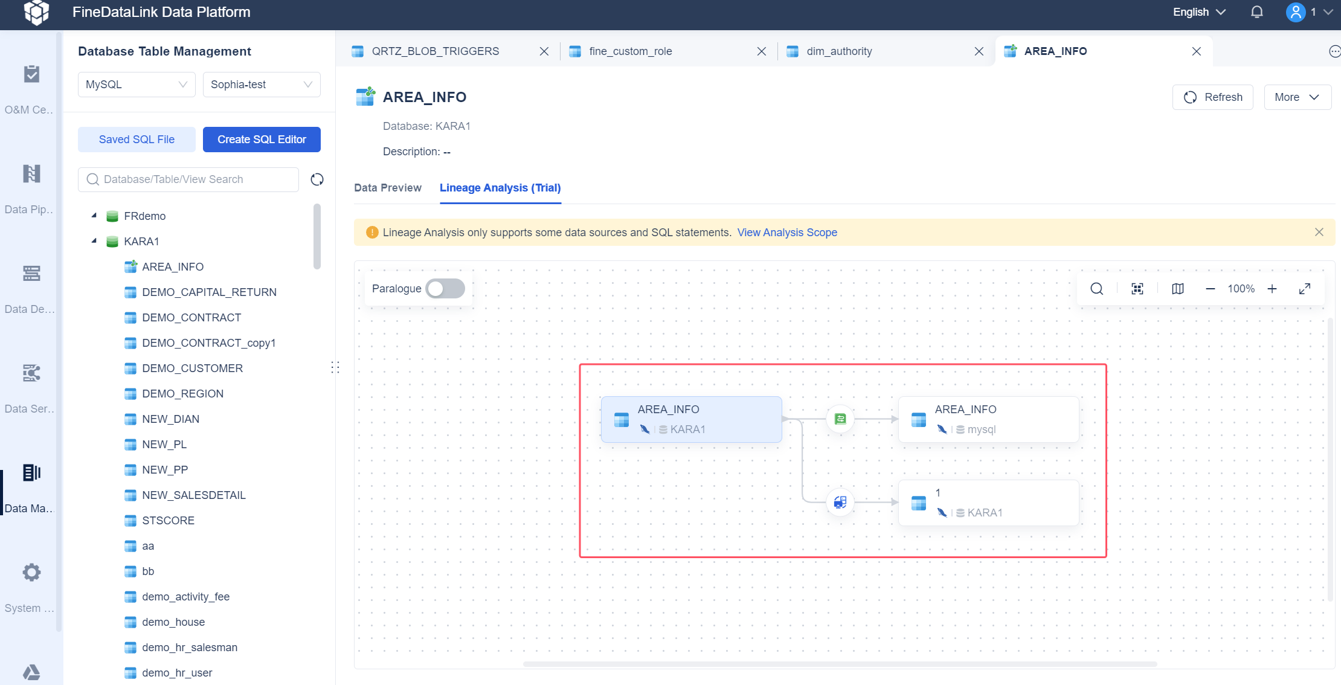
Task: Click Create SQL Editor button
Action: point(262,140)
